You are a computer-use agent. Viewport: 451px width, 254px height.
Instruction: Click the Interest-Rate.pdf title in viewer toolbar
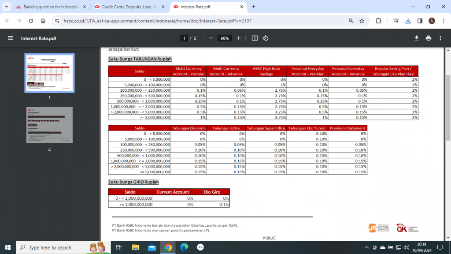[39, 38]
